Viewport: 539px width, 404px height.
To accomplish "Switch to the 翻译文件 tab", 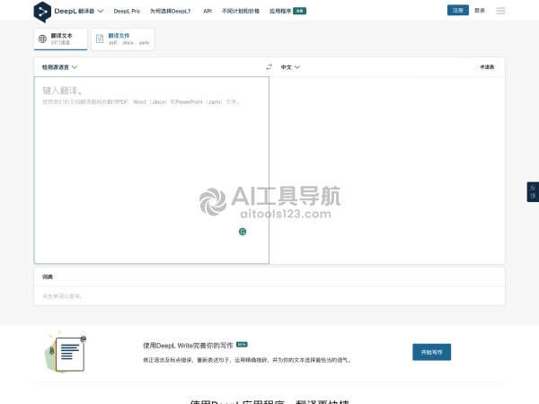I will (123, 40).
